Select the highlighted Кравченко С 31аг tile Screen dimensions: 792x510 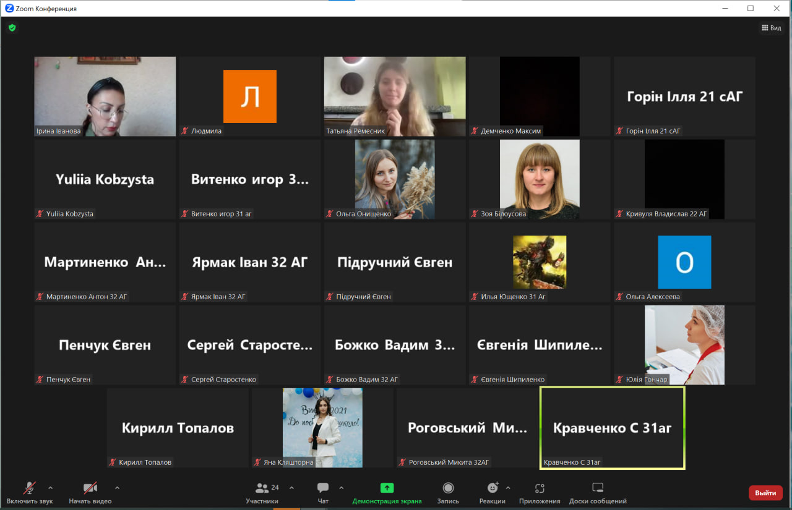pyautogui.click(x=612, y=428)
